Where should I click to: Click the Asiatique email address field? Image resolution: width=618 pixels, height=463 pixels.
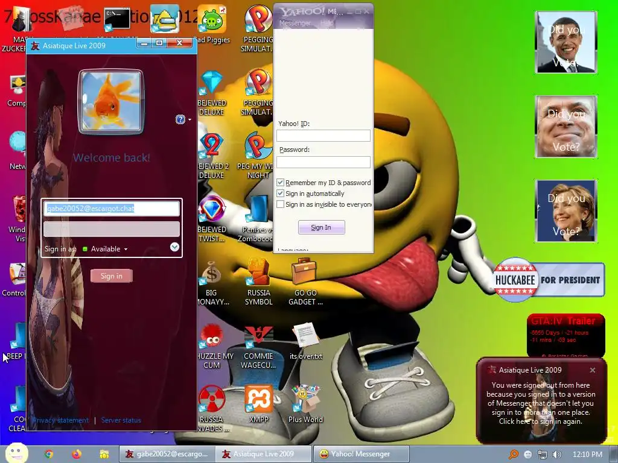point(112,209)
